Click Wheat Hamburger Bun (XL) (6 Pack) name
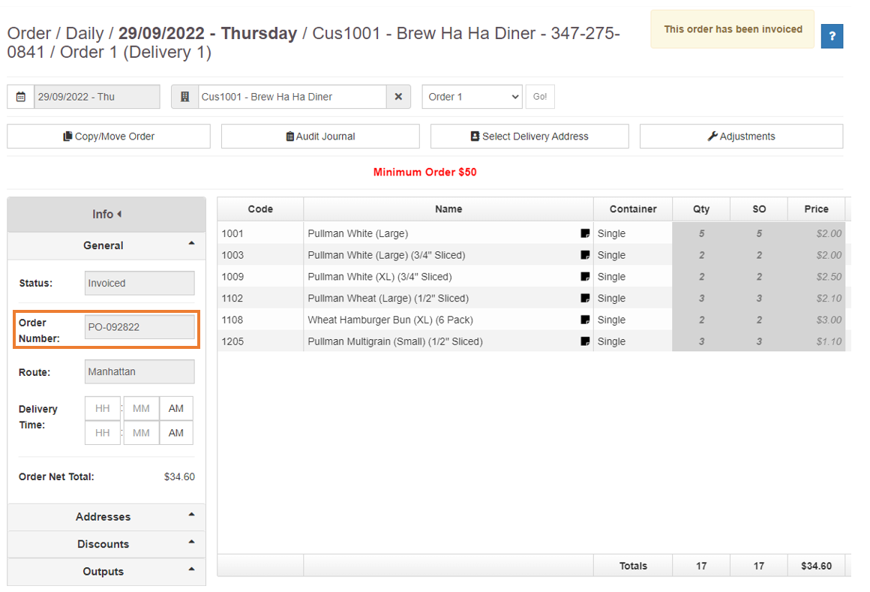The width and height of the screenshot is (870, 592). (x=391, y=320)
